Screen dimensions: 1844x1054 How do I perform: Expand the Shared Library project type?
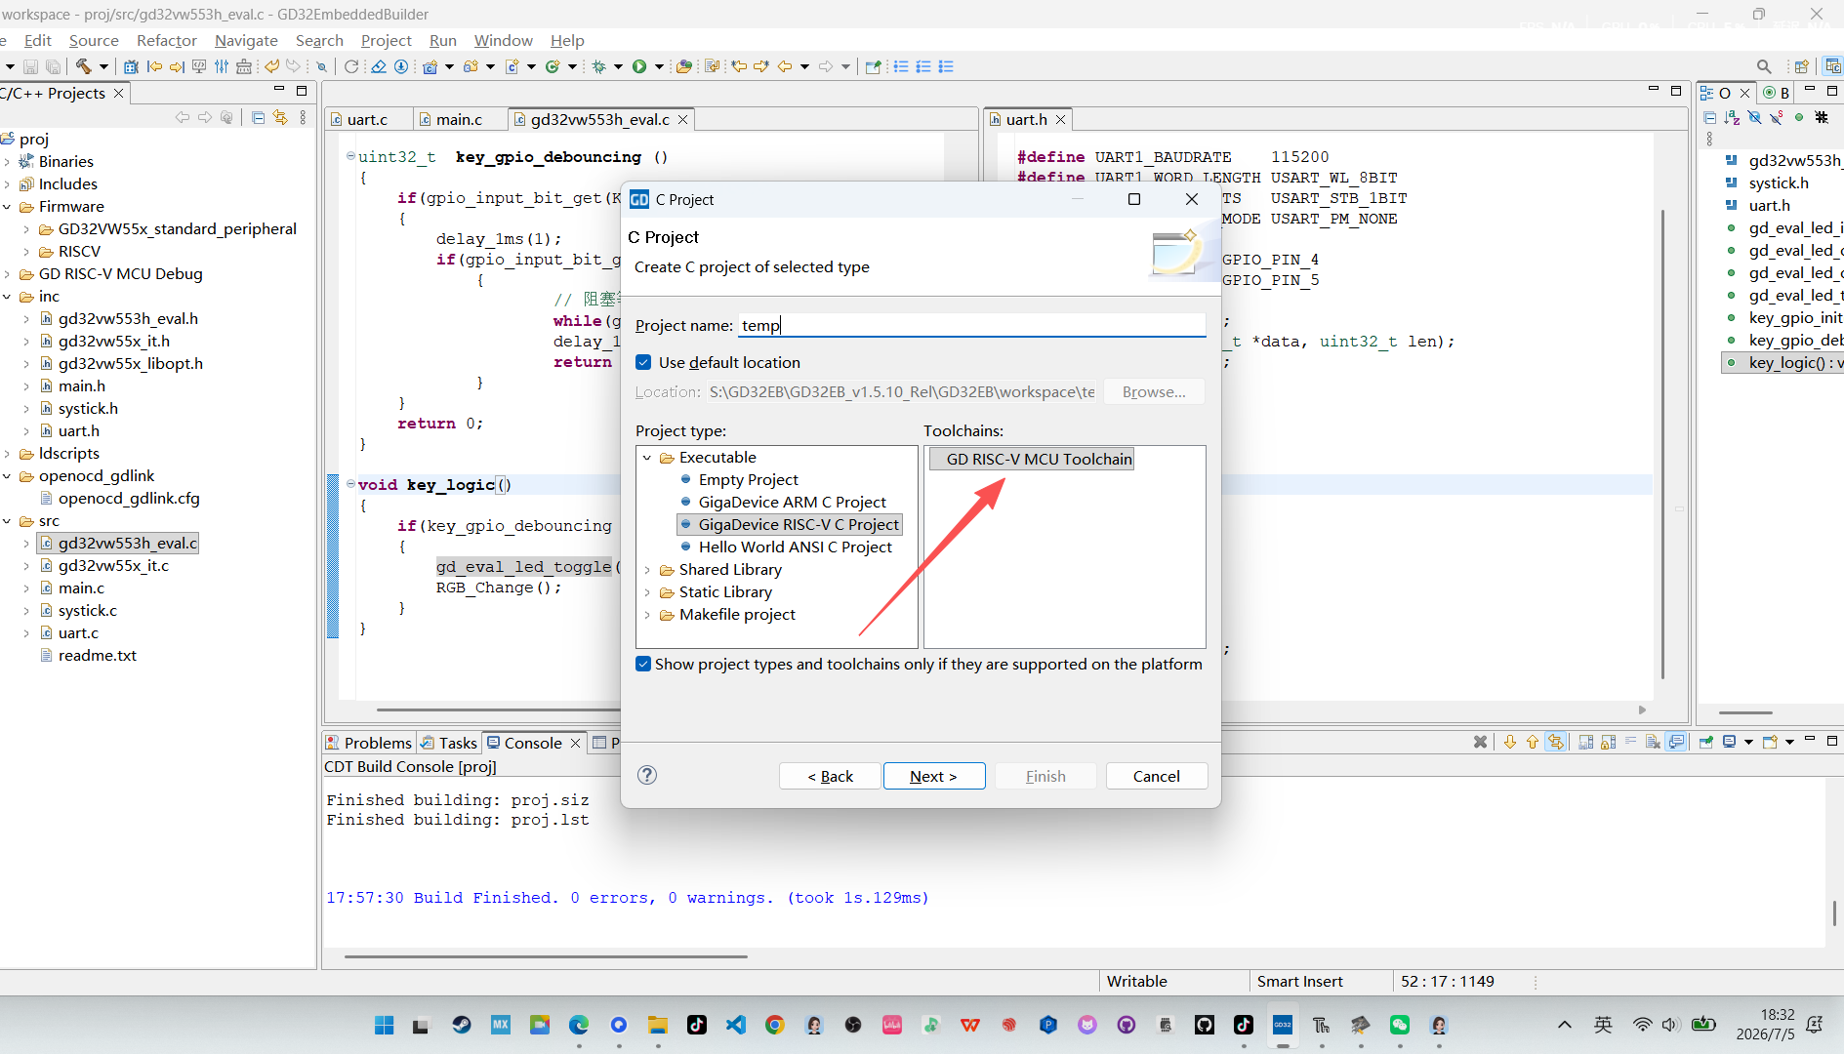(x=647, y=570)
